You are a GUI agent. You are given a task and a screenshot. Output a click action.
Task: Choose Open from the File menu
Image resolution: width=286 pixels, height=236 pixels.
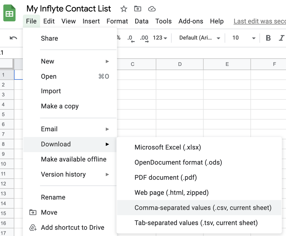coord(70,76)
